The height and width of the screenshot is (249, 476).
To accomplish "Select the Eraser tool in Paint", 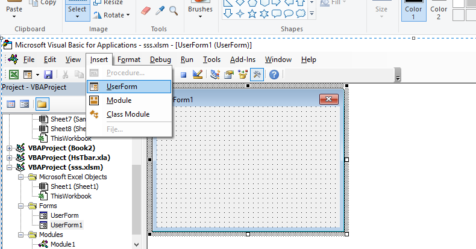I will (x=146, y=11).
